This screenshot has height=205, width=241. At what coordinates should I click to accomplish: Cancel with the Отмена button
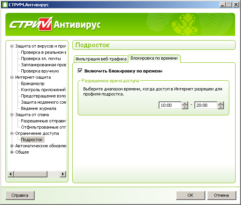click(222, 195)
